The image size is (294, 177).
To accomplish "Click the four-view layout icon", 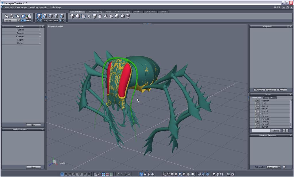I will pyautogui.click(x=66, y=174).
